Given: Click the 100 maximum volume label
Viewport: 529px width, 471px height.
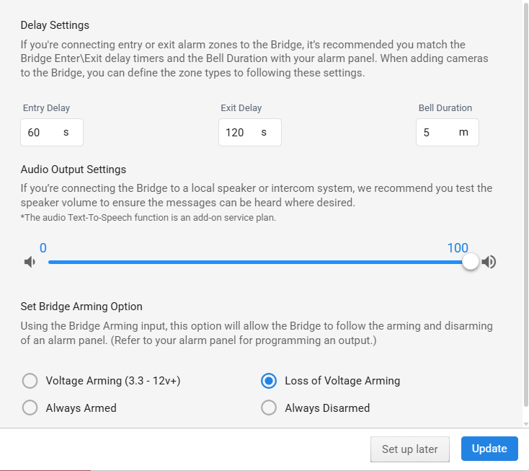Looking at the screenshot, I should pos(458,248).
